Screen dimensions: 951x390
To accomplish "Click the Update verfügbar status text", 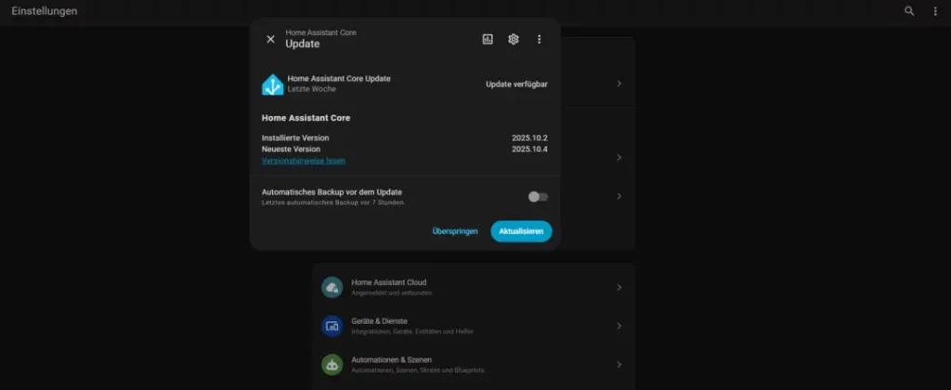I will [x=516, y=84].
